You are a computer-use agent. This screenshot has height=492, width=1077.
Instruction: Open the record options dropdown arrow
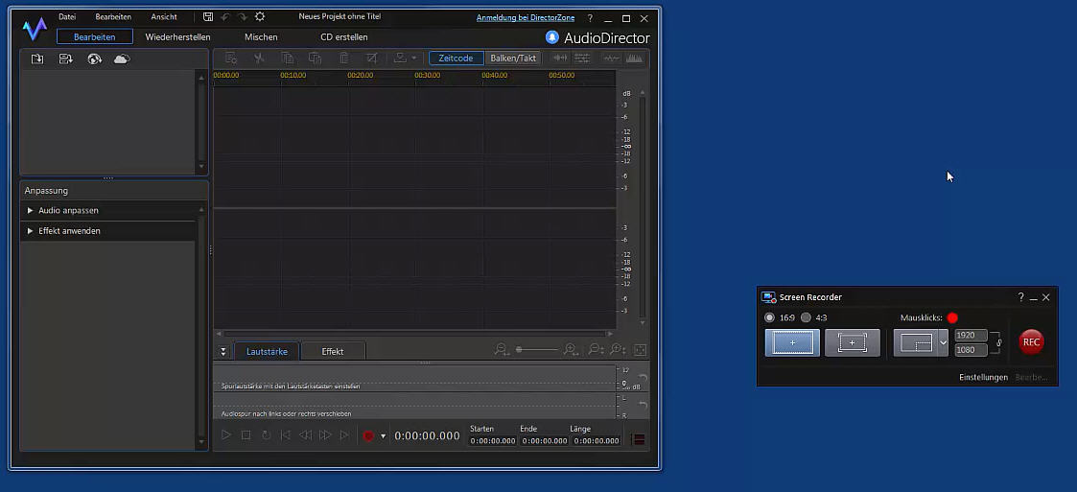pyautogui.click(x=384, y=436)
